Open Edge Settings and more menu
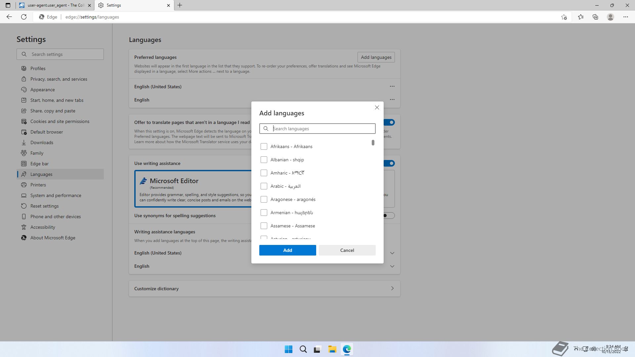This screenshot has height=357, width=635. [625, 17]
